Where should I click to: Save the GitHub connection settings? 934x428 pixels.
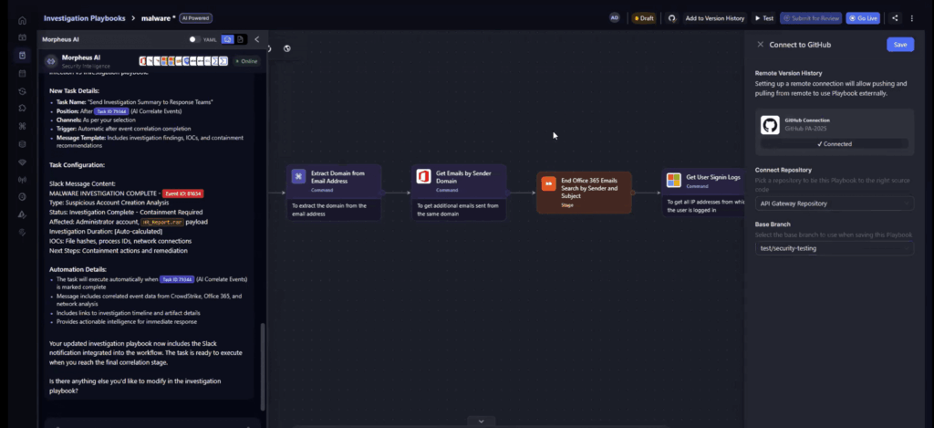coord(900,45)
